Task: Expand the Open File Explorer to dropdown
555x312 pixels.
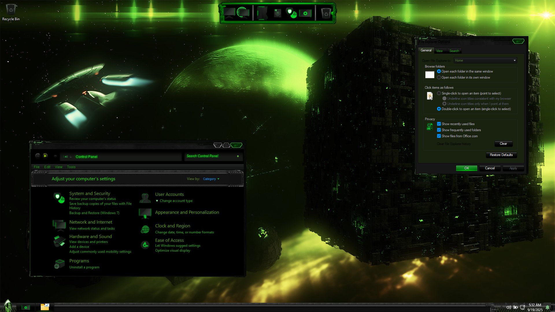Action: click(x=514, y=60)
